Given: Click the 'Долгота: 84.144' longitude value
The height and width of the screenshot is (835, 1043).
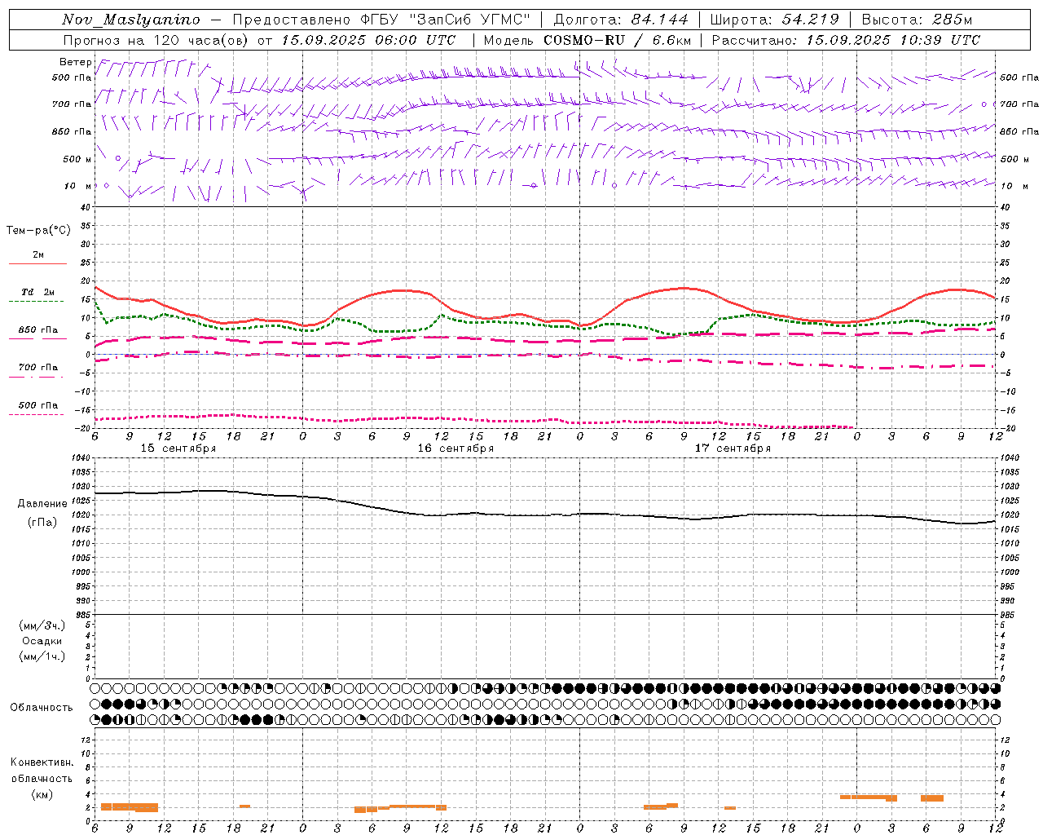Looking at the screenshot, I should point(621,20).
